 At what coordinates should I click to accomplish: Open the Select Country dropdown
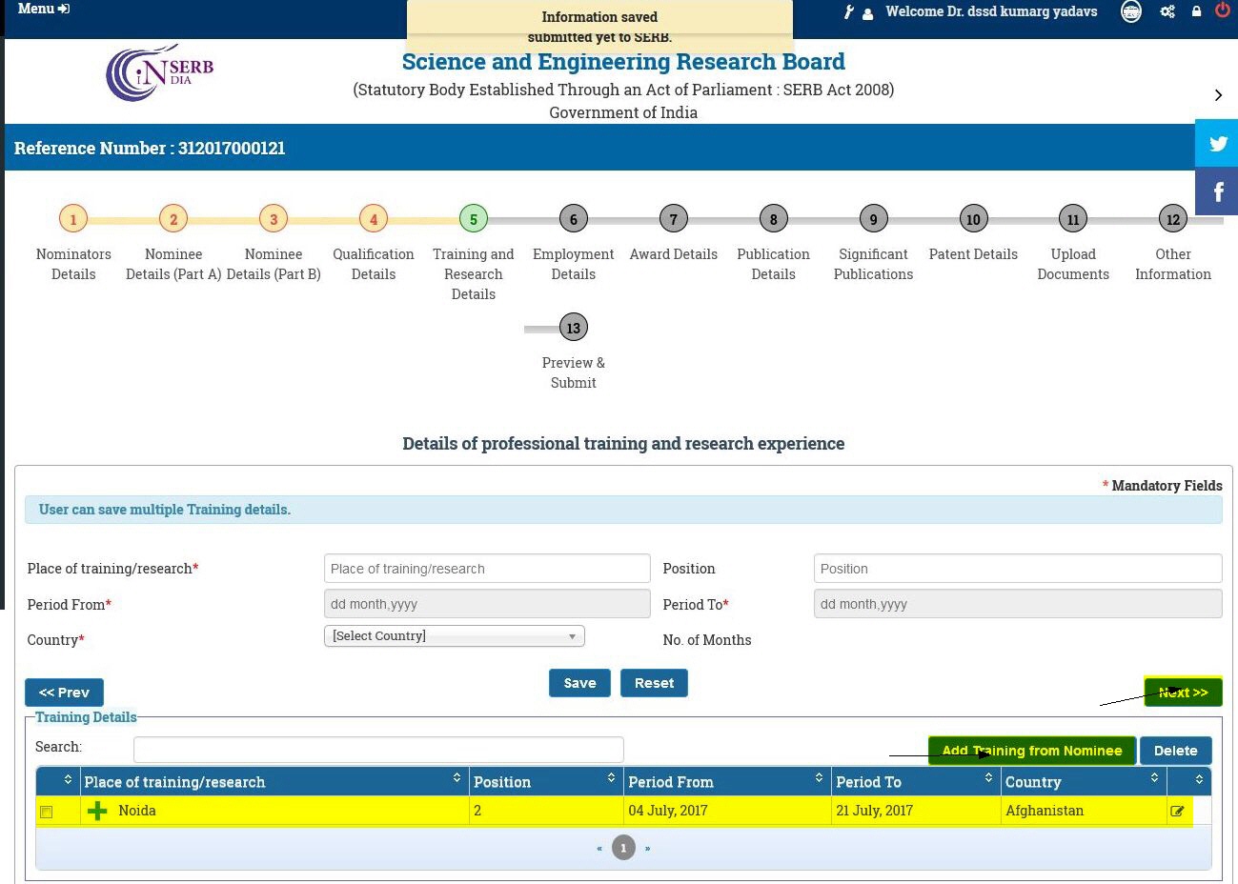(x=455, y=636)
